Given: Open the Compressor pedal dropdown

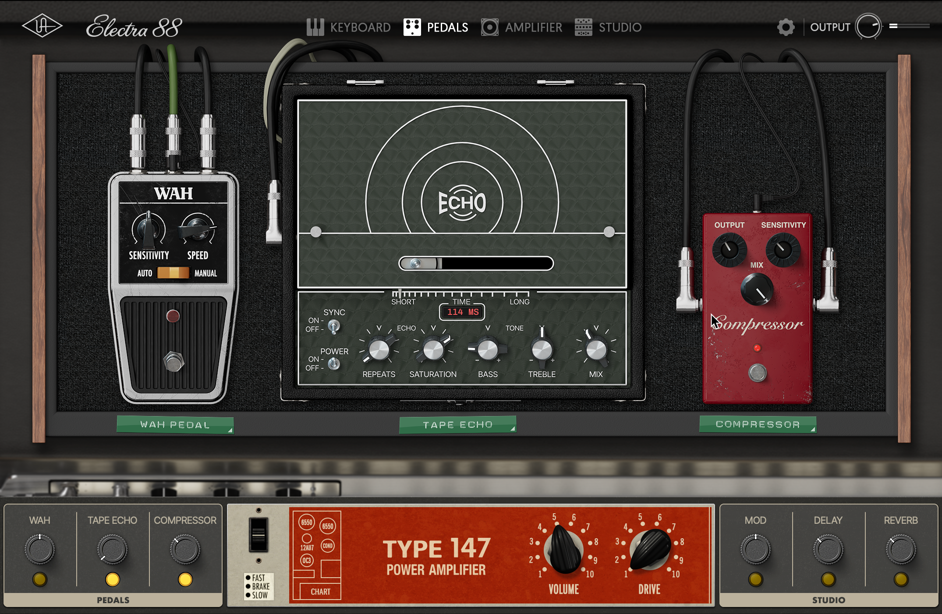Looking at the screenshot, I should coord(758,424).
